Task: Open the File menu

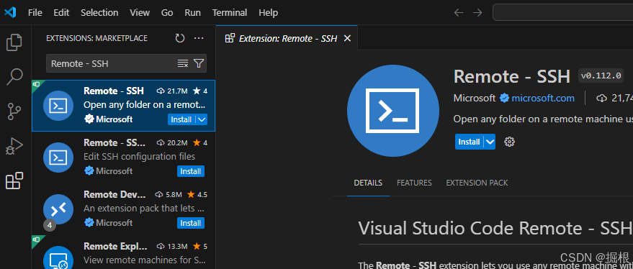Action: pos(35,12)
